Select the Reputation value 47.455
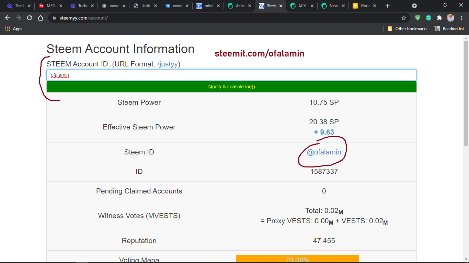This screenshot has width=469, height=263. [324, 241]
